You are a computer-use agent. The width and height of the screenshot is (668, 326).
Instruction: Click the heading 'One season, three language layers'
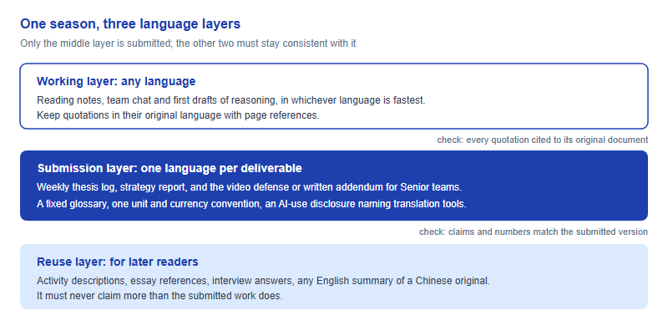click(130, 24)
